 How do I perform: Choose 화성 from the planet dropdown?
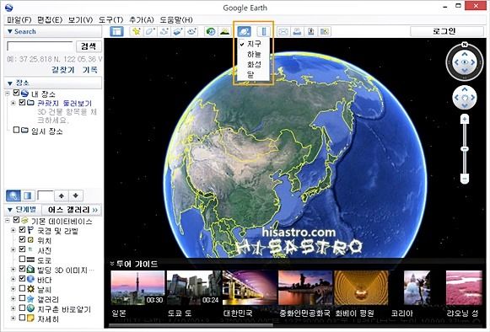pos(254,65)
